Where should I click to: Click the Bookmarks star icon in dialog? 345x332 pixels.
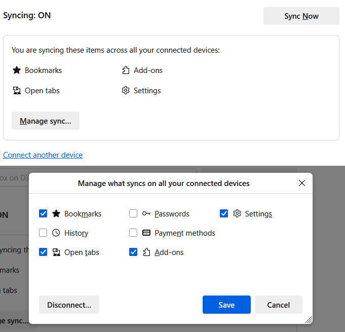(x=56, y=214)
